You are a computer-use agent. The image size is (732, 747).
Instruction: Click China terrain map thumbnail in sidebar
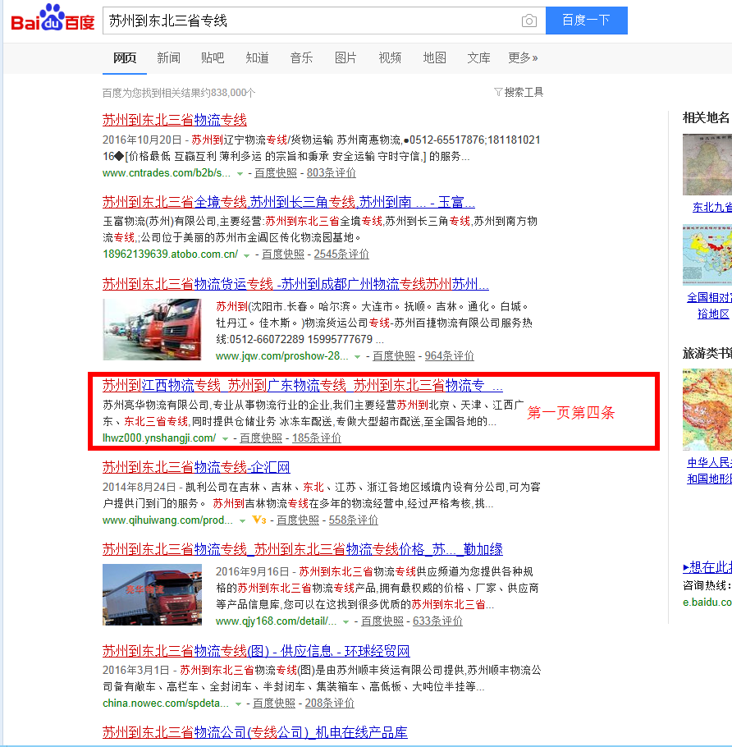(707, 410)
